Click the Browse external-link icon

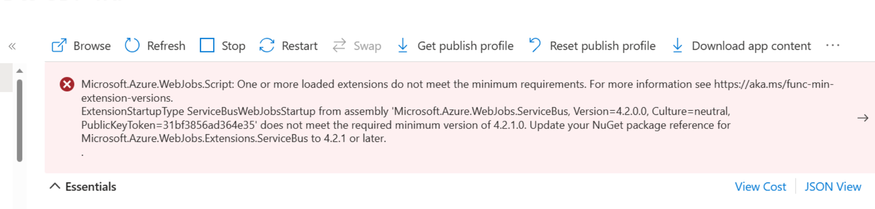59,46
